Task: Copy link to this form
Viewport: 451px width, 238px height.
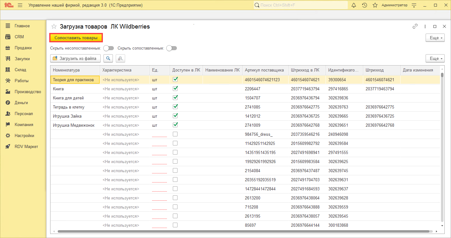Action: (415, 27)
